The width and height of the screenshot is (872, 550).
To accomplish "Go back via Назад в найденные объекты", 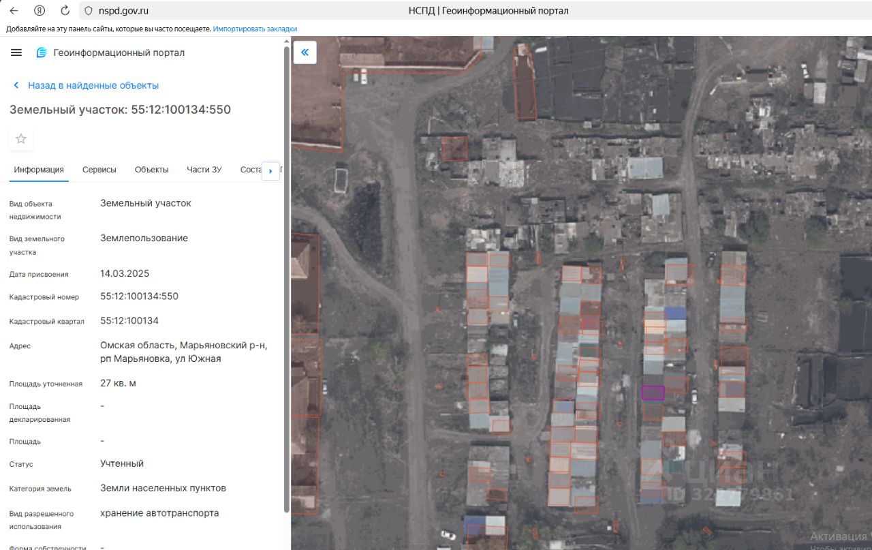I will point(93,85).
